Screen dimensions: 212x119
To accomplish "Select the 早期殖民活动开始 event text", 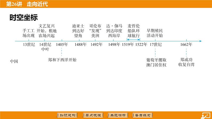I will coord(155,33).
